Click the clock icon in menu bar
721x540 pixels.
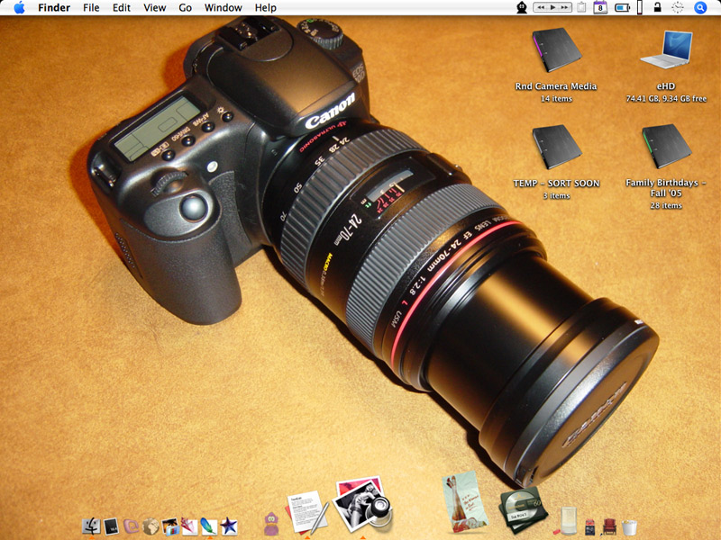click(678, 7)
